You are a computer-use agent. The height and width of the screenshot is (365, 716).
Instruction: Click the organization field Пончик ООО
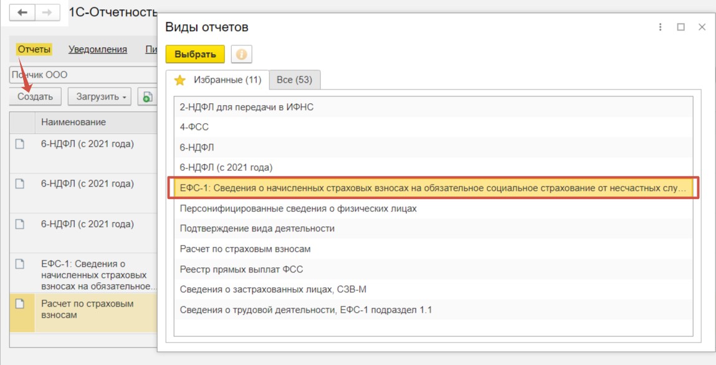[x=83, y=75]
